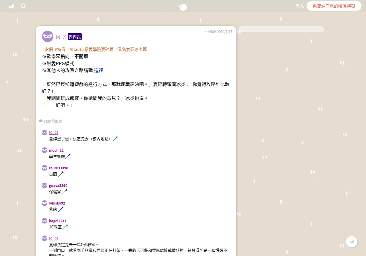Screen dimensions: 366x256
Task: Click 上次編輯 2019/7/15 timestamp
Action: coord(218,32)
